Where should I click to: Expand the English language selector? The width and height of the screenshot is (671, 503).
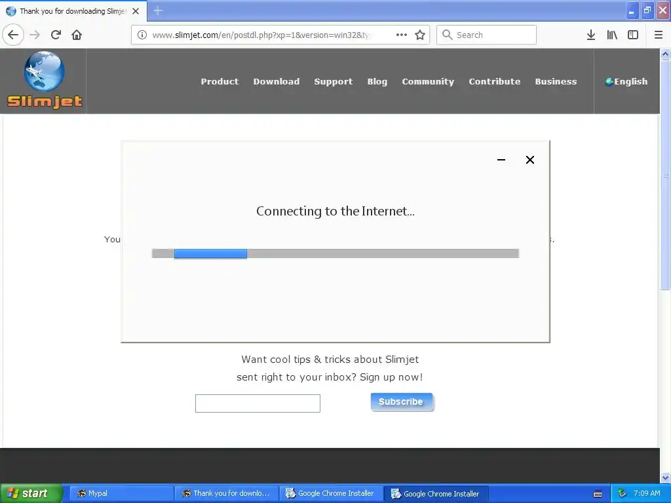pos(626,81)
